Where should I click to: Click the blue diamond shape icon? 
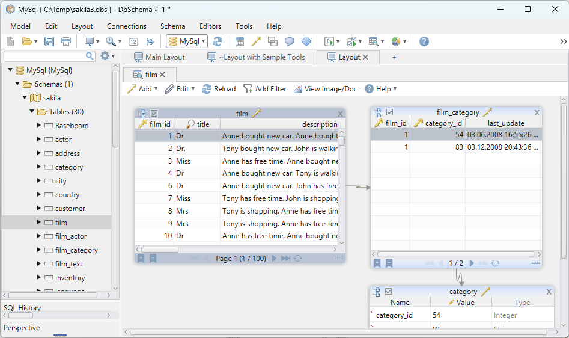(x=306, y=41)
